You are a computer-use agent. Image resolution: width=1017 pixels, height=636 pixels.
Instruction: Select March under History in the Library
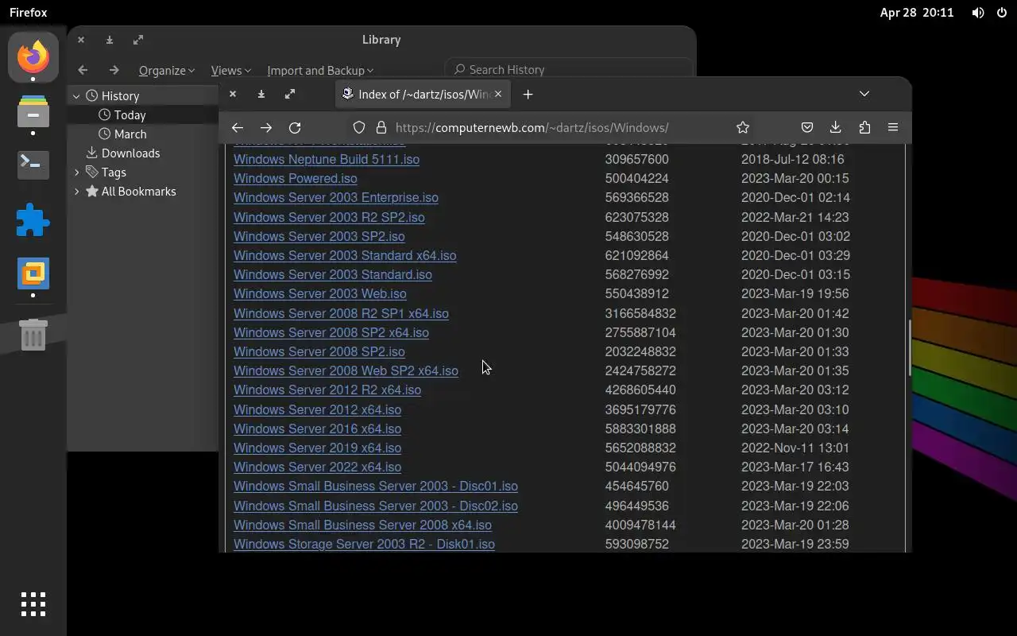click(130, 134)
